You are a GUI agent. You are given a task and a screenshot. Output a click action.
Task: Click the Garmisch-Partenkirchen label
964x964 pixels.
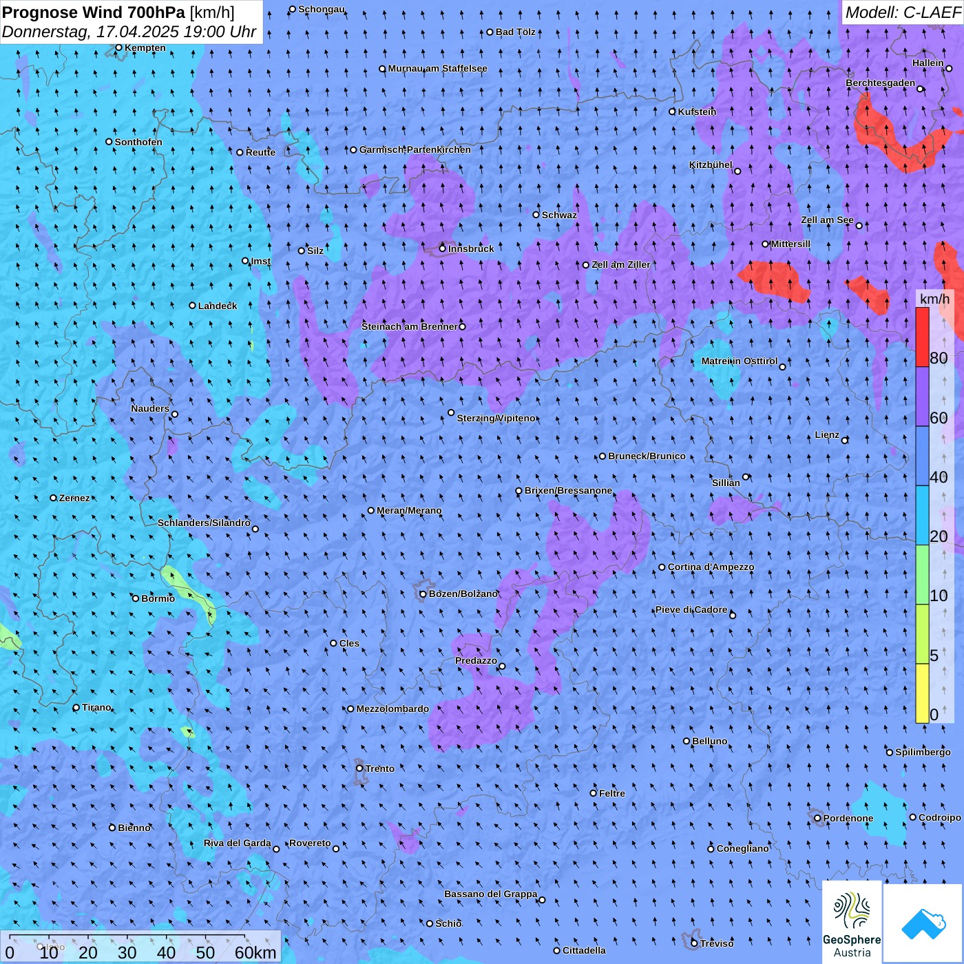415,149
